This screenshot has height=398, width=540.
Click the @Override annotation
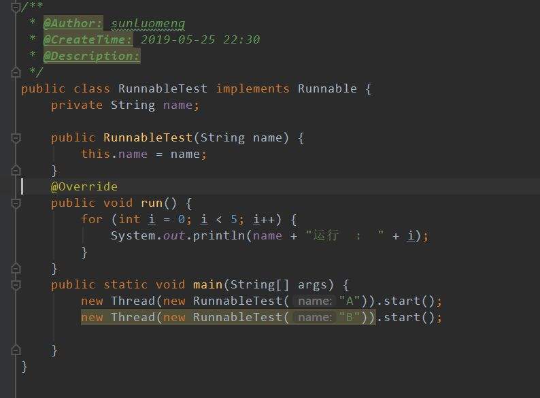pyautogui.click(x=84, y=186)
